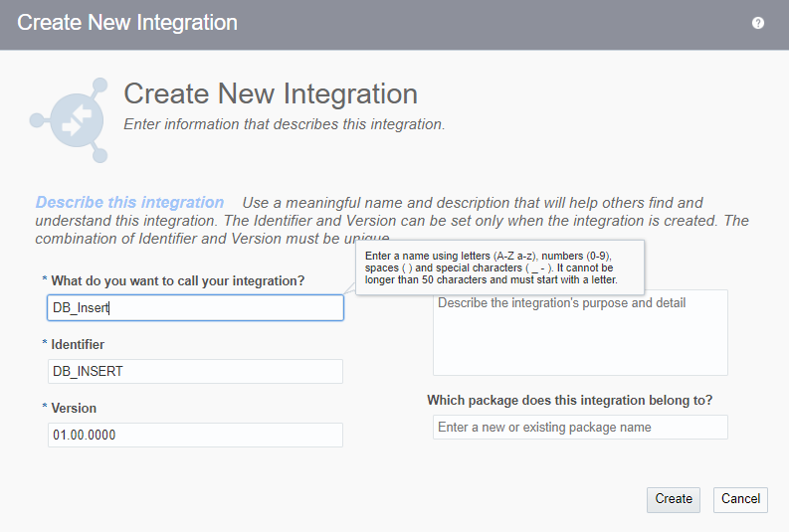Click the help question mark icon
Screen dimensions: 789x532
point(758,23)
